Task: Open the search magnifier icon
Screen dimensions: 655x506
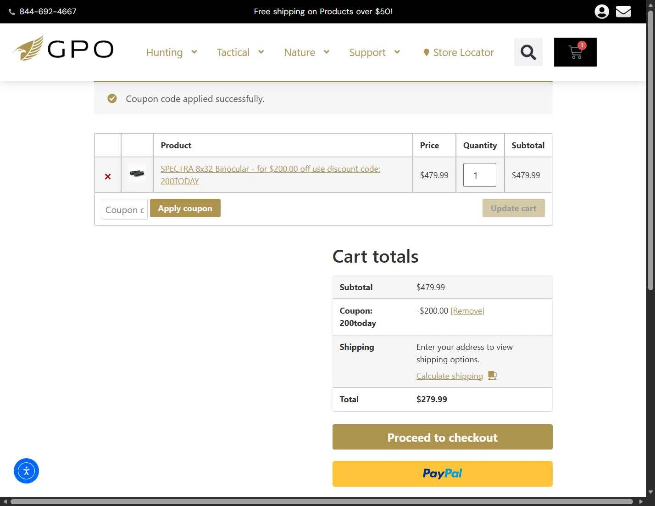Action: click(x=528, y=52)
